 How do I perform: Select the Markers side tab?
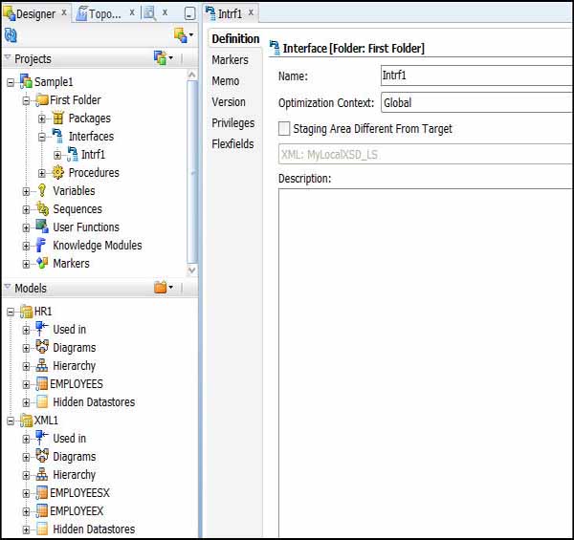pos(230,59)
